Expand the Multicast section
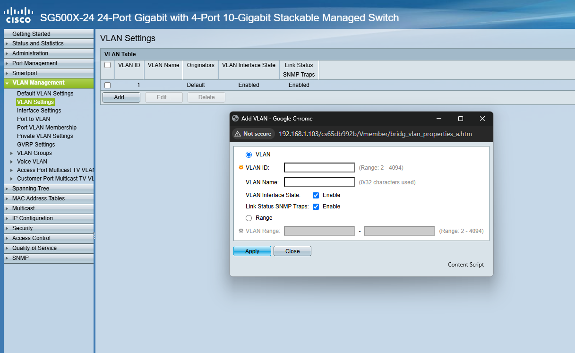The width and height of the screenshot is (575, 353). point(25,208)
